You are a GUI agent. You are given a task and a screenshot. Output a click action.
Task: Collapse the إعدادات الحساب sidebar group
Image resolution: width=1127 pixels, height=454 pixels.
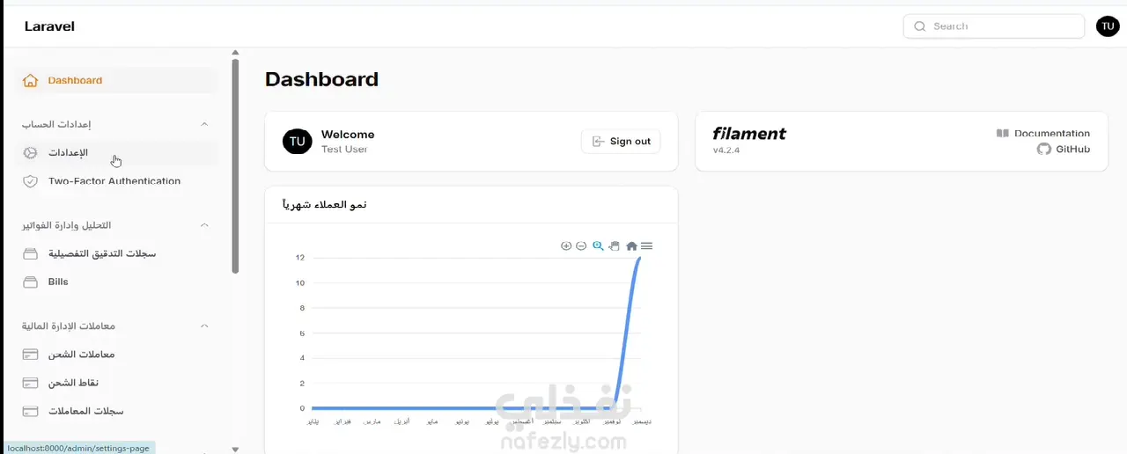[x=204, y=124]
